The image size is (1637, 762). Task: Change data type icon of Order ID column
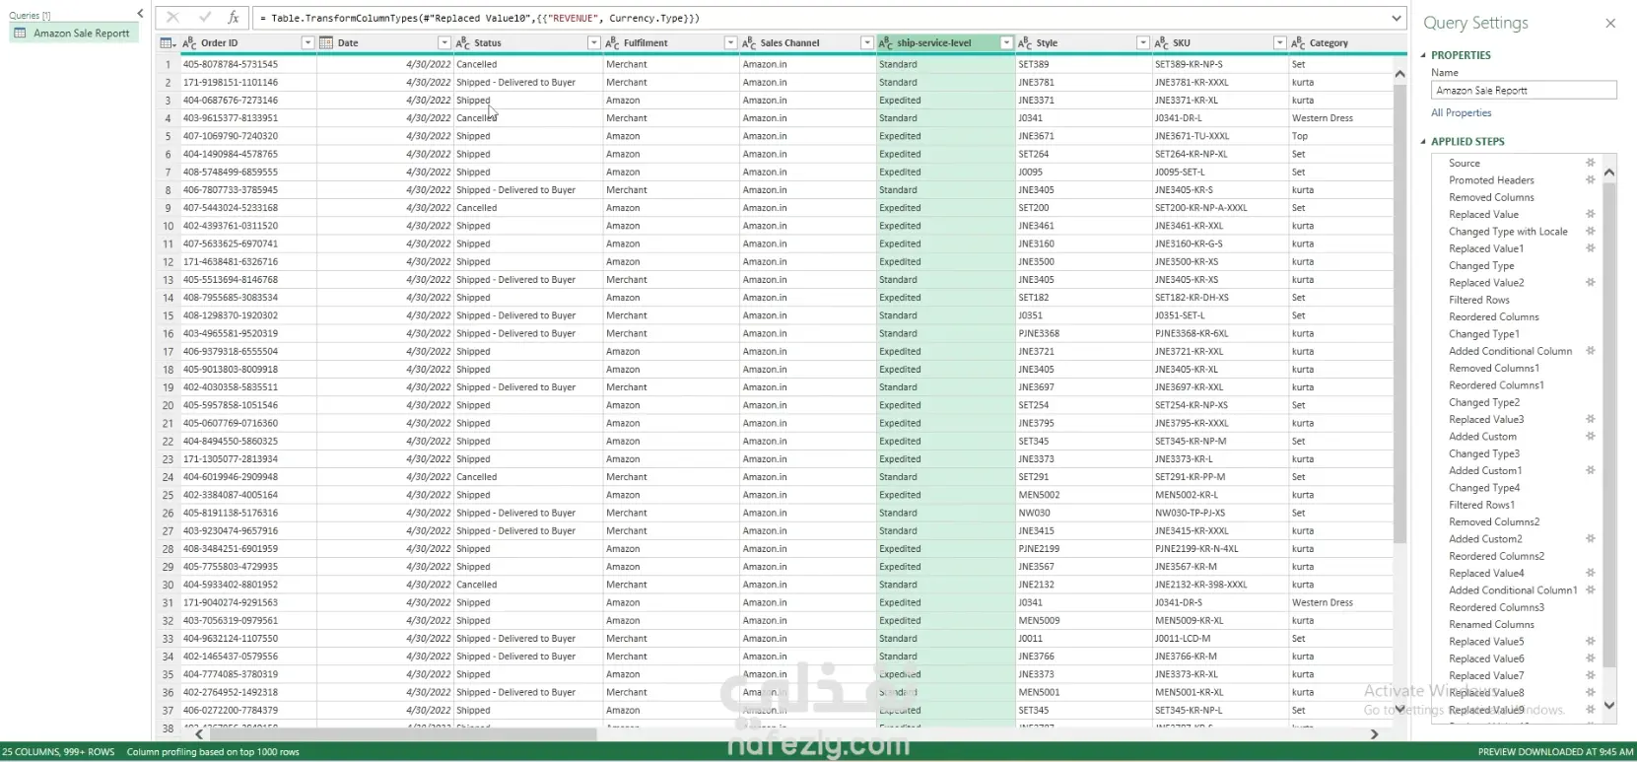click(x=189, y=43)
